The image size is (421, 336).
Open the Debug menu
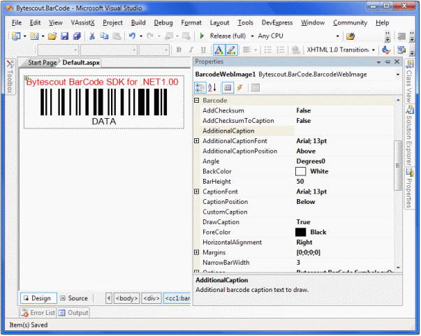pyautogui.click(x=163, y=23)
